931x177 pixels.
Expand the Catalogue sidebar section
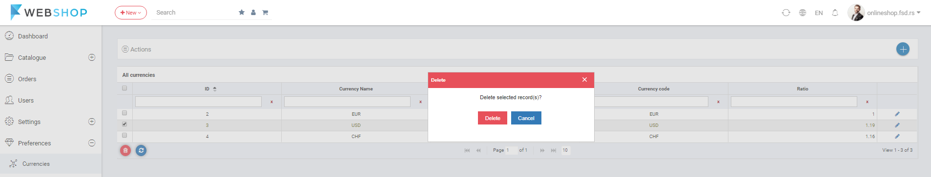click(x=92, y=57)
